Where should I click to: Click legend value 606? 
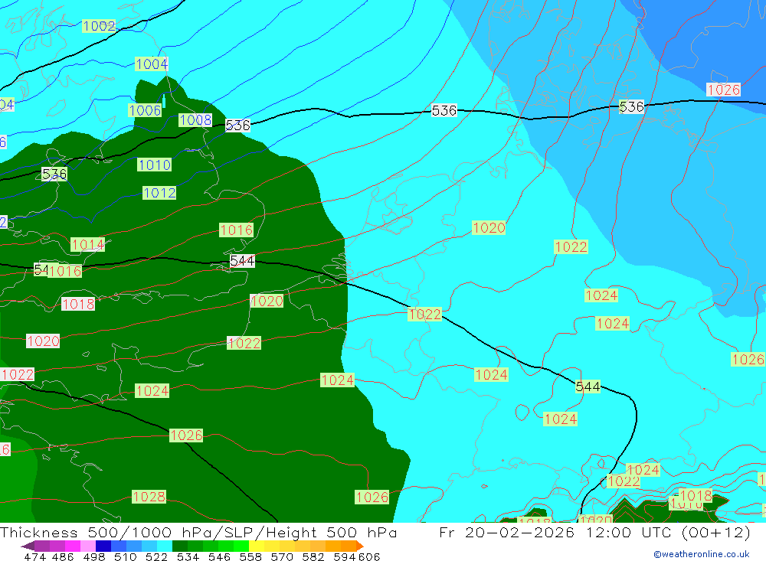click(x=369, y=556)
